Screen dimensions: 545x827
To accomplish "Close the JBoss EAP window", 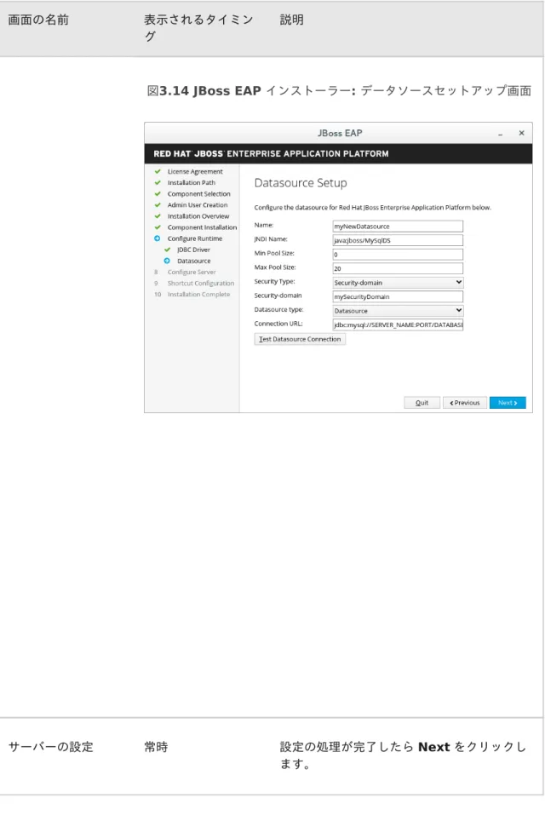I will [x=521, y=133].
